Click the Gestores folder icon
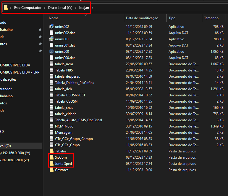Screen dimensions: 228x196 click(x=51, y=170)
